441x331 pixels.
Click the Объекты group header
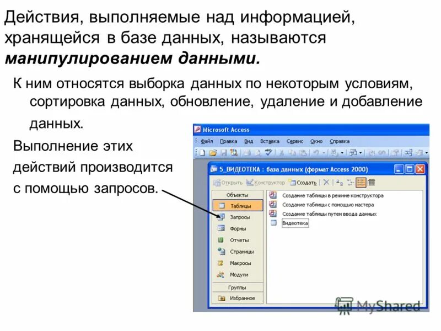click(238, 195)
